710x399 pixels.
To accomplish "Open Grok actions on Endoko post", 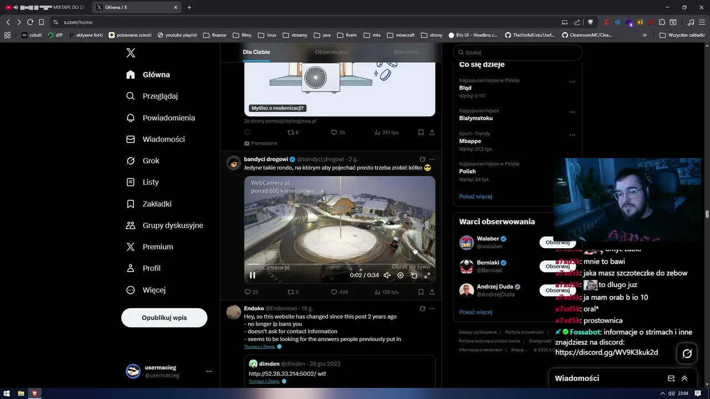I will 422,309.
